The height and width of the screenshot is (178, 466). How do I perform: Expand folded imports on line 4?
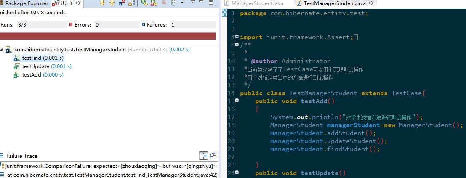[237, 37]
